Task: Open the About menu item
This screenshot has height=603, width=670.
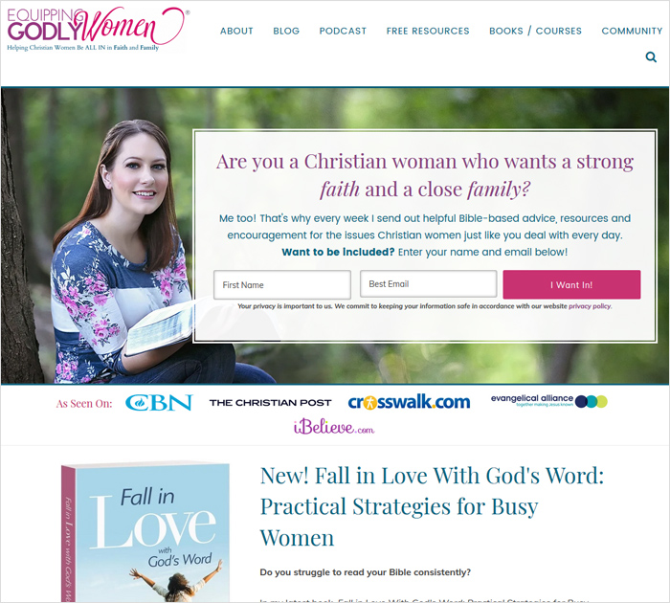Action: pyautogui.click(x=236, y=31)
